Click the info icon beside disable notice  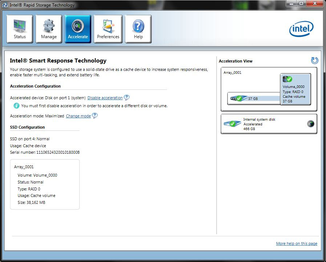16,106
